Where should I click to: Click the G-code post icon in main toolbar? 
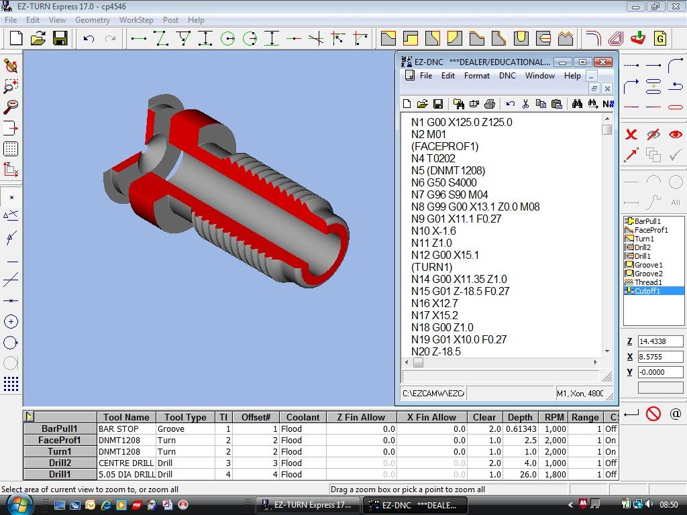(x=660, y=38)
